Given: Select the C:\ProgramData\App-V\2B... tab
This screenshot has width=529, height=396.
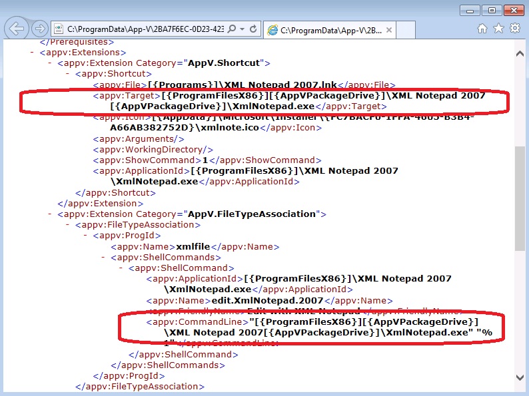Looking at the screenshot, I should coord(329,31).
